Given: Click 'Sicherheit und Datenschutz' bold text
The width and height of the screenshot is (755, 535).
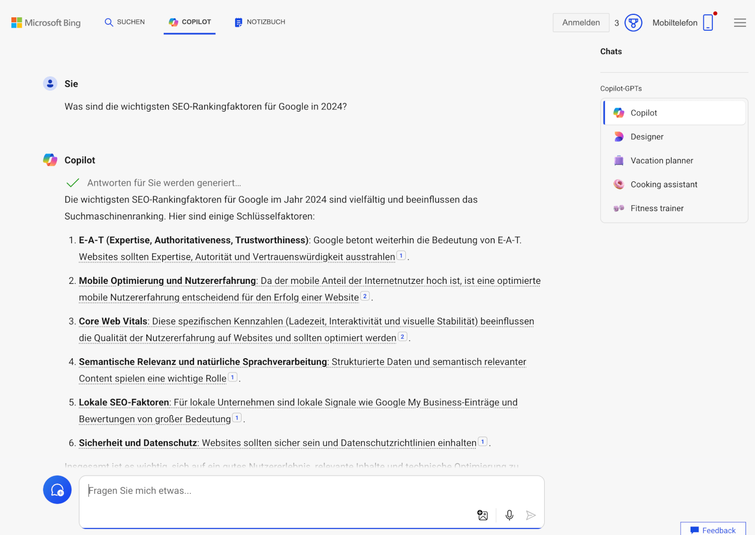Looking at the screenshot, I should (x=138, y=443).
